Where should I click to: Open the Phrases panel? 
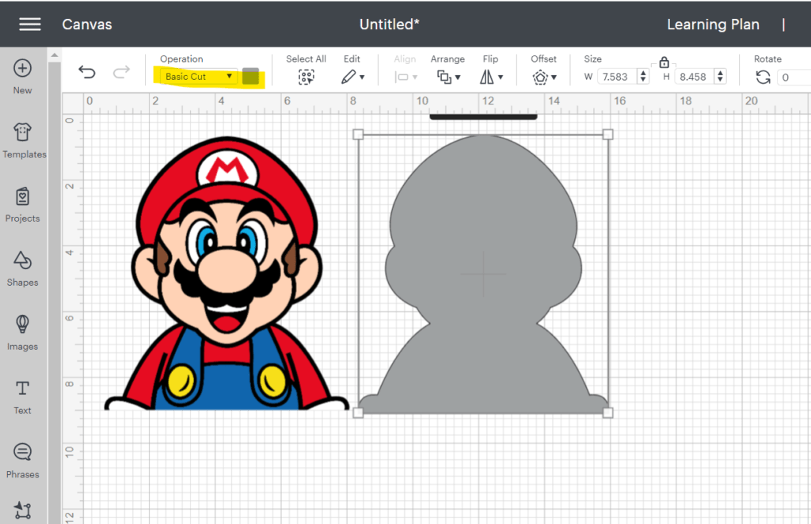[x=22, y=461]
